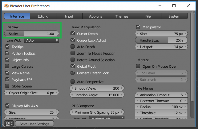Click the Rotation Angle field
Screen dimensions: 198x129
point(97,95)
